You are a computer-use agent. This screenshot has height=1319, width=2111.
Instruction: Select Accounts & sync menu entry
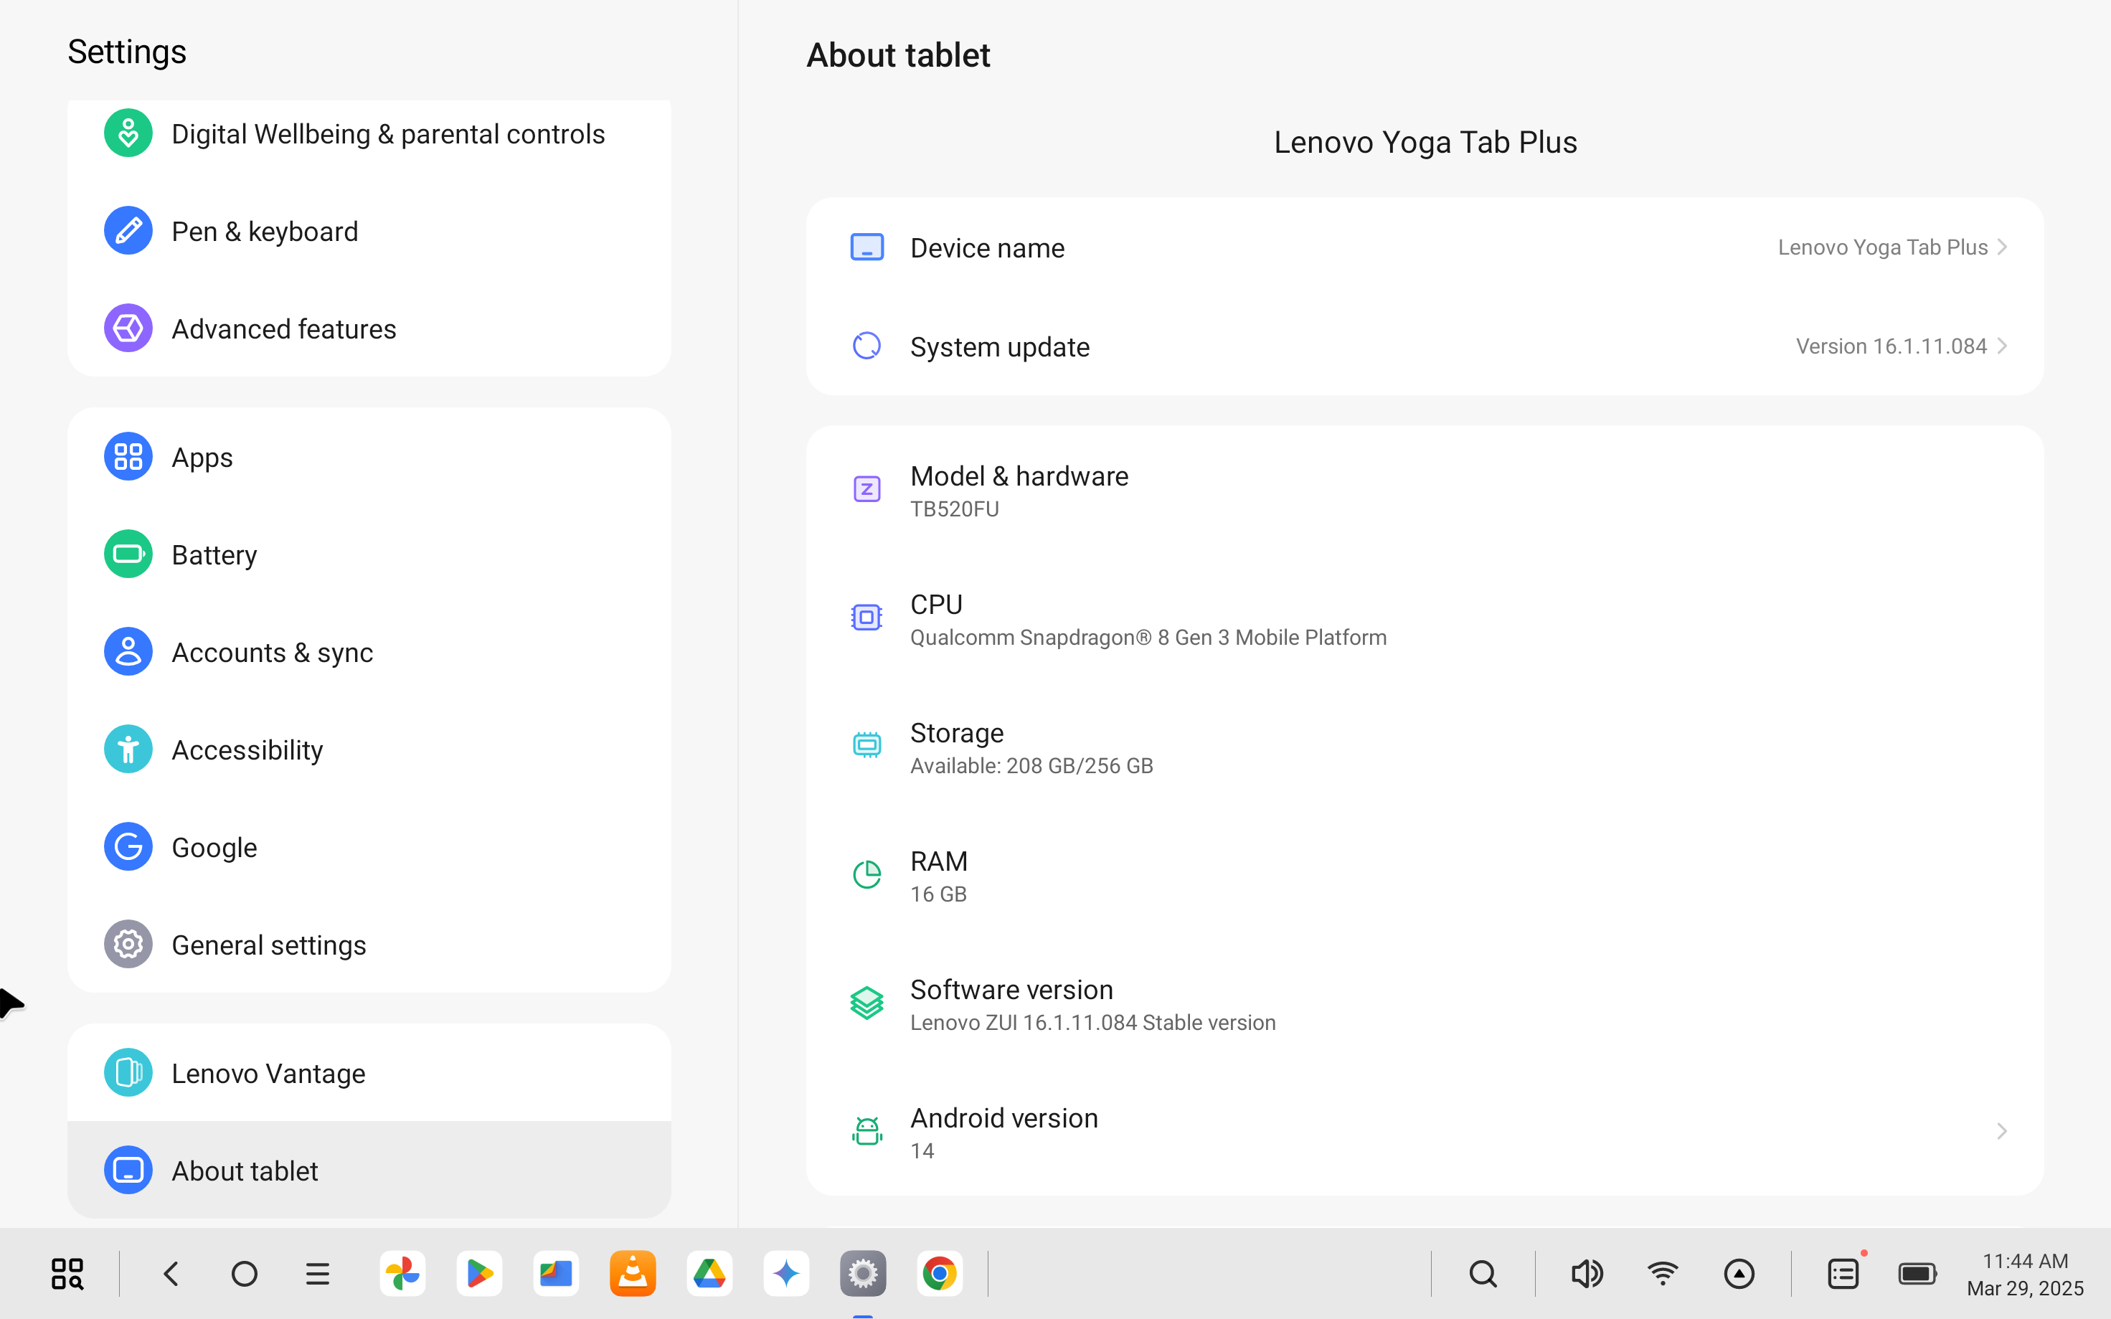tap(369, 652)
